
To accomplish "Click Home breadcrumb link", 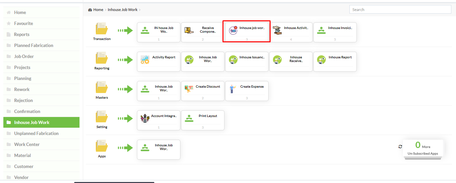I will (x=98, y=10).
